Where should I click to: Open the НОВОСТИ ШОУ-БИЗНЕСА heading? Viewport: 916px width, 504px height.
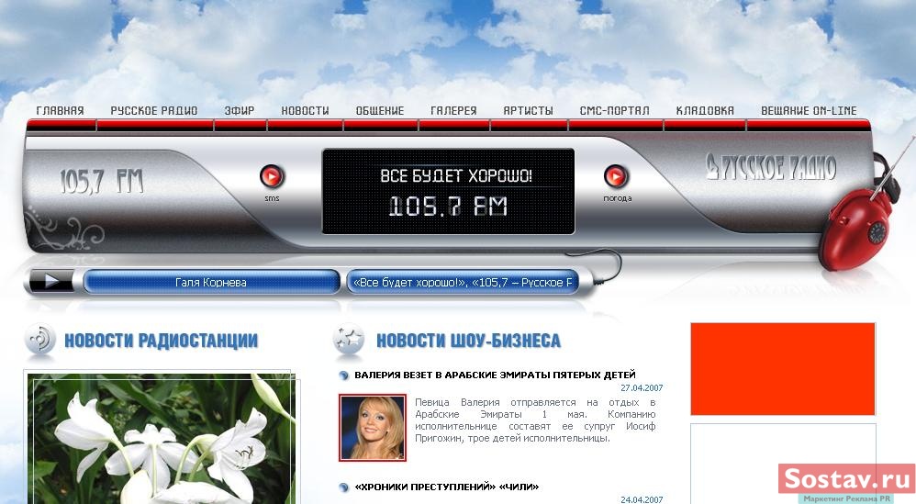point(468,341)
